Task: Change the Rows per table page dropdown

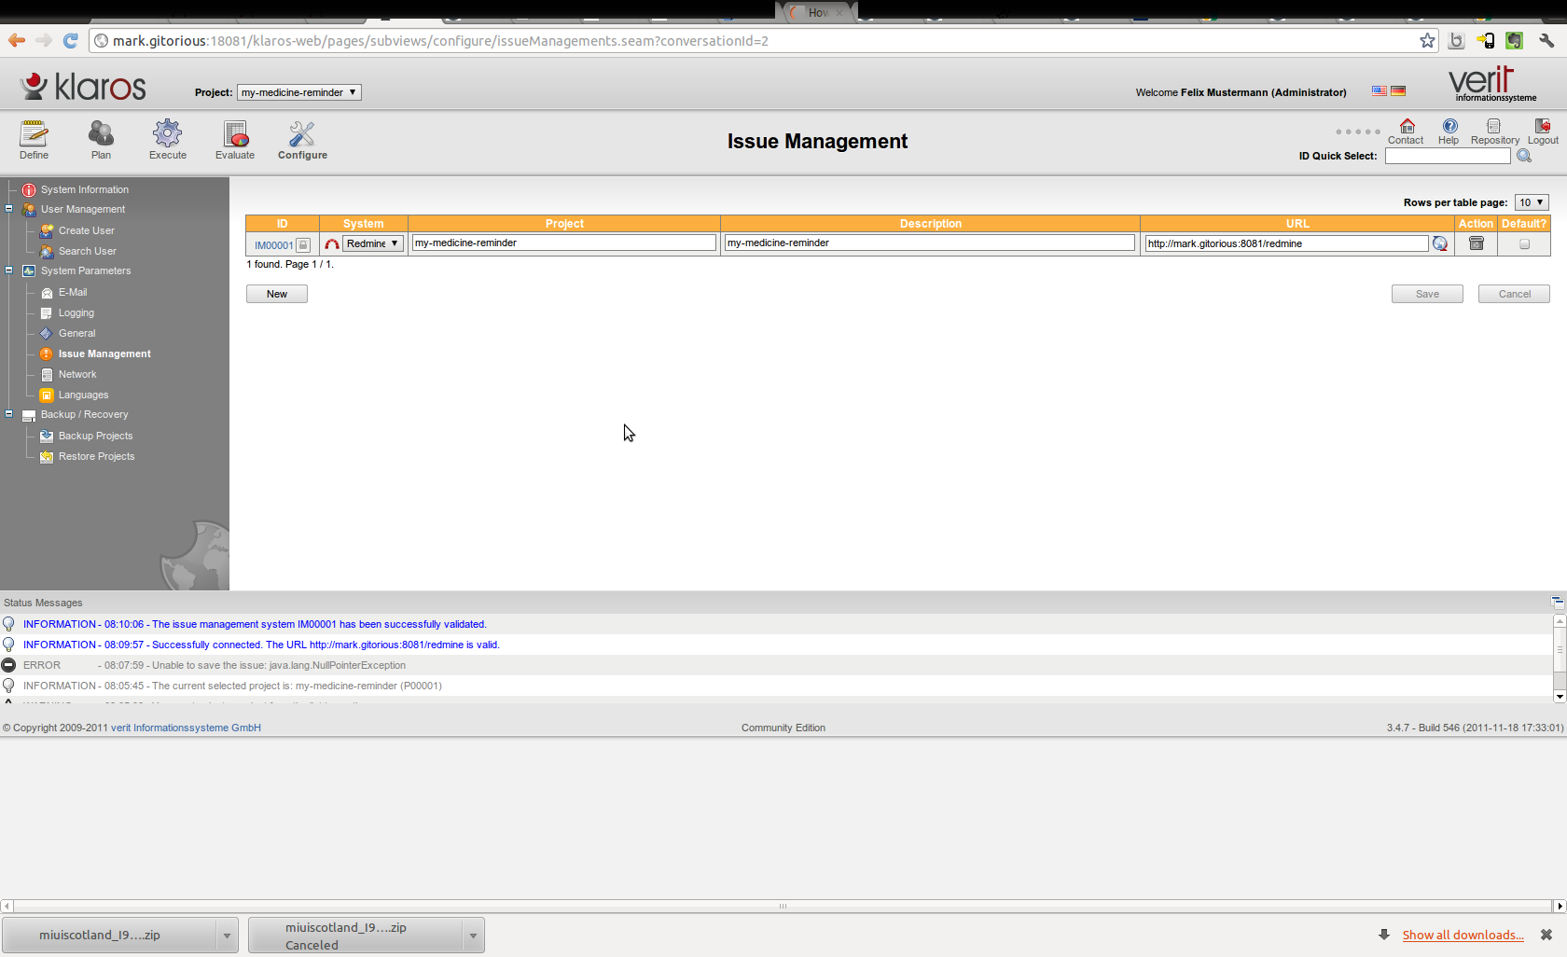Action: click(1532, 202)
